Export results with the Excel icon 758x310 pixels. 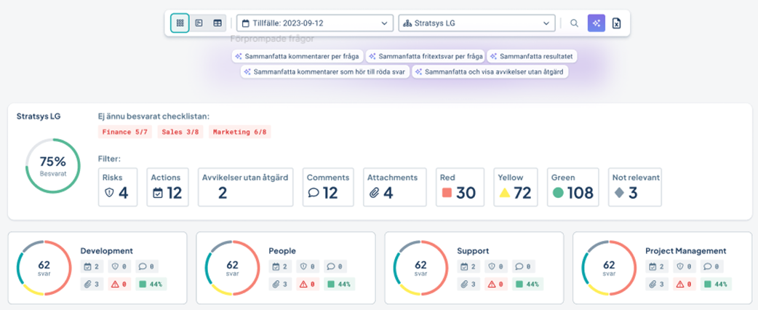tap(617, 23)
